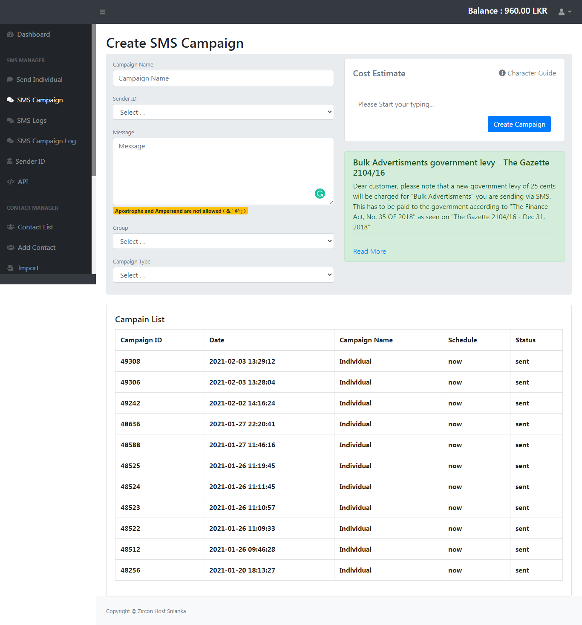The image size is (582, 625).
Task: Click the Dashboard gauge icon
Action: tap(10, 35)
